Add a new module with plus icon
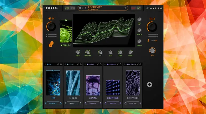Image resolution: width=206 pixels, height=114 pixels. pos(150,84)
